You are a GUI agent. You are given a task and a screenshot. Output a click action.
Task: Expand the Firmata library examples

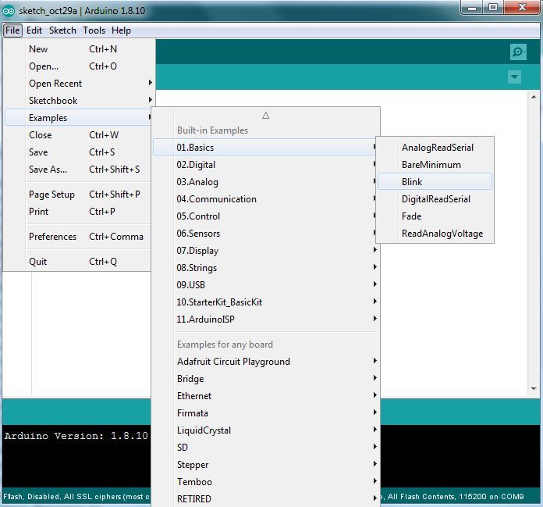tap(265, 413)
